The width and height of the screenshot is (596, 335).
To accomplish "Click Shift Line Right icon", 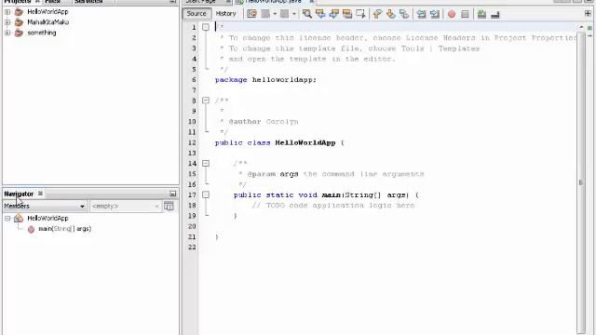I will [x=435, y=14].
